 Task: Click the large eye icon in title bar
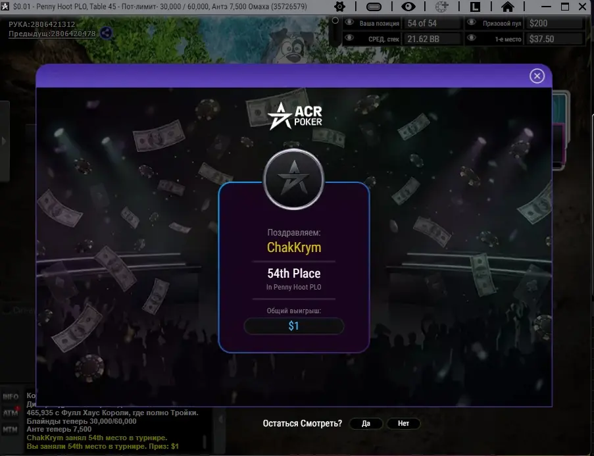[x=408, y=7]
